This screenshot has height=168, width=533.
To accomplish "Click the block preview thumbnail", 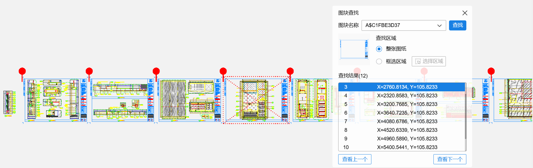I will click(354, 49).
